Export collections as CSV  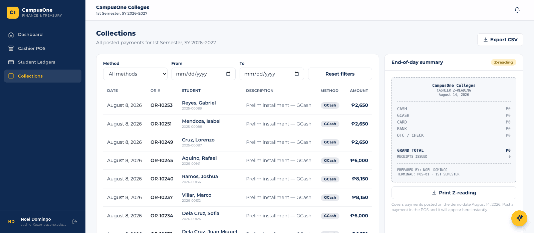coord(500,40)
